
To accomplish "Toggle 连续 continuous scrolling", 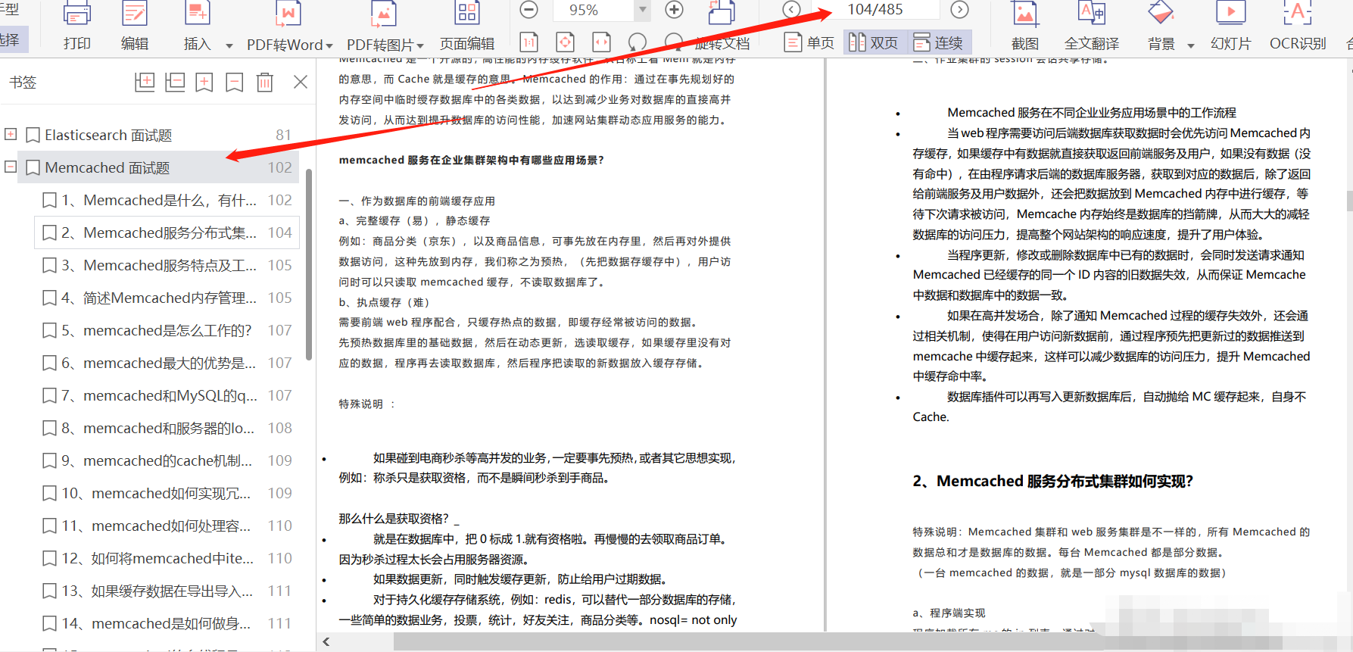I will [x=937, y=42].
